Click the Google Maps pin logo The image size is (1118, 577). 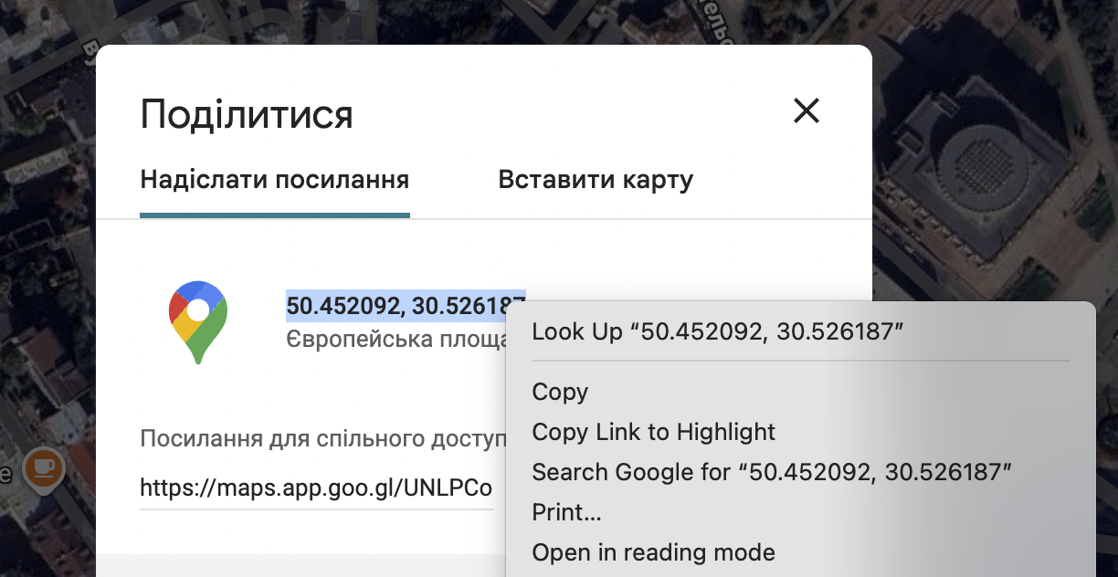[198, 322]
